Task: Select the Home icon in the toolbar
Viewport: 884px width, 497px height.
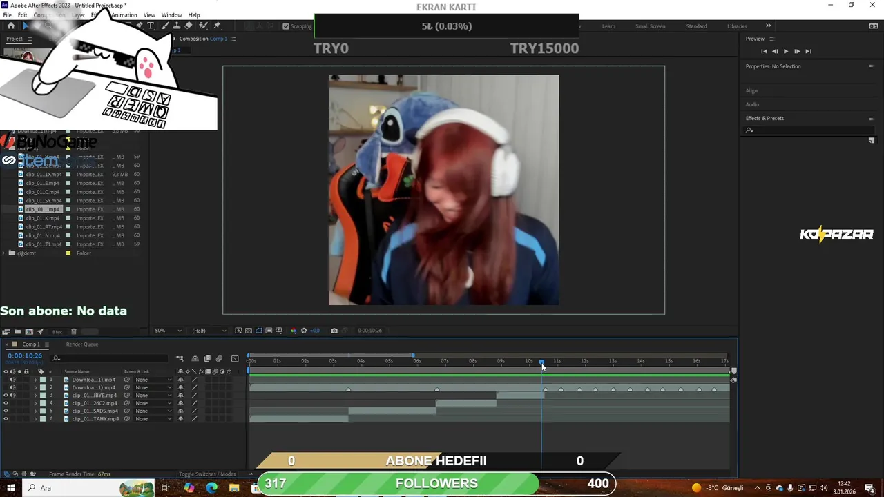Action: pos(11,26)
